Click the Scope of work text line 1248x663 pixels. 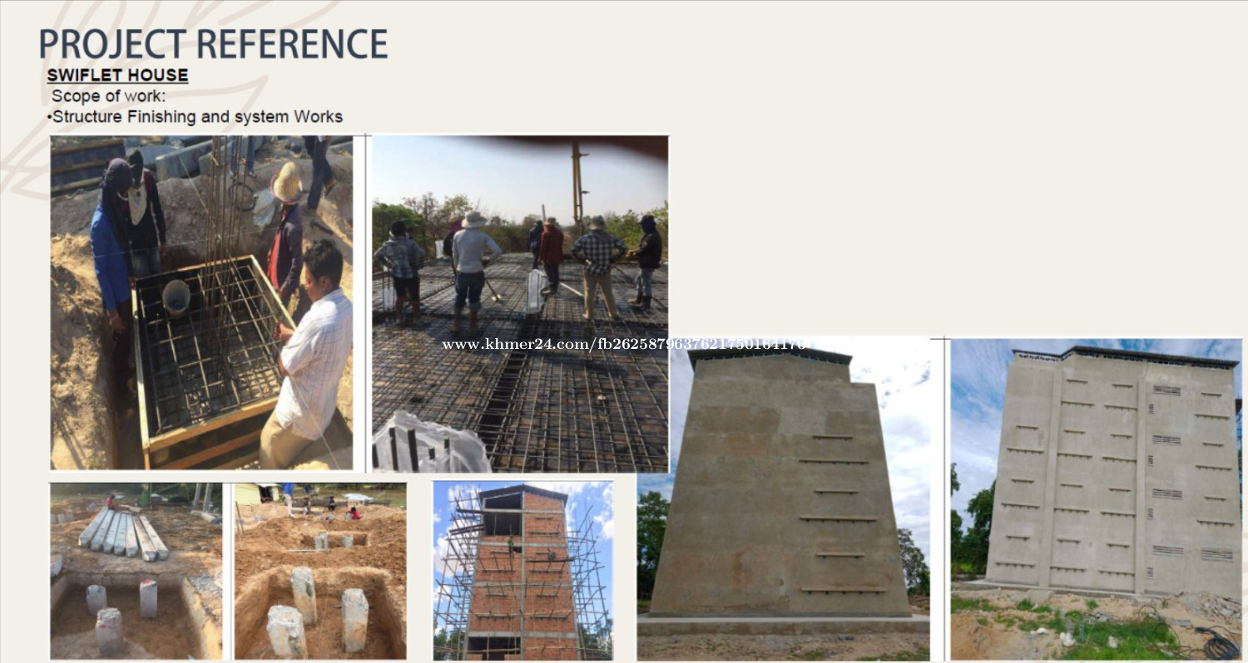(108, 96)
